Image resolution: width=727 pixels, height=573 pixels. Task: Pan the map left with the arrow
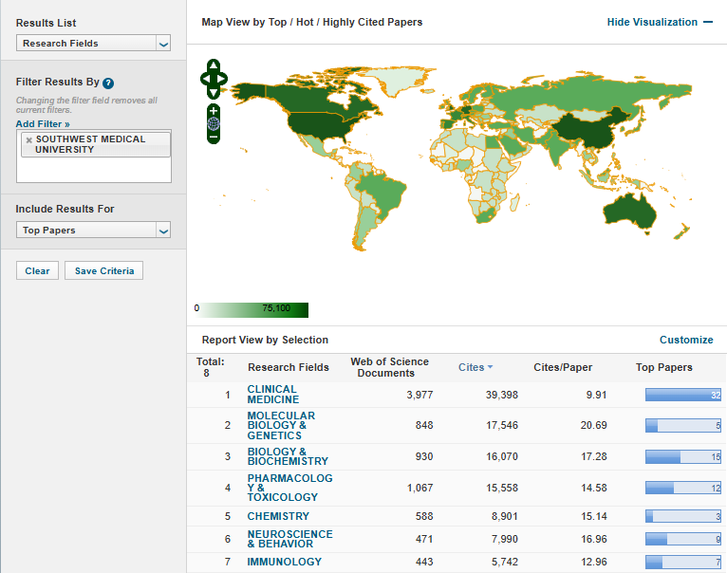click(x=204, y=79)
